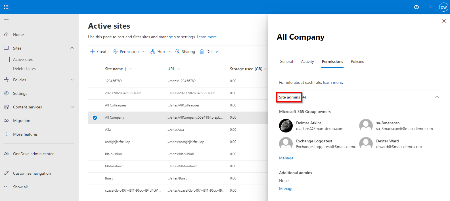Click the Sites window icon
Viewport: 450px width, 201px height.
point(6,48)
